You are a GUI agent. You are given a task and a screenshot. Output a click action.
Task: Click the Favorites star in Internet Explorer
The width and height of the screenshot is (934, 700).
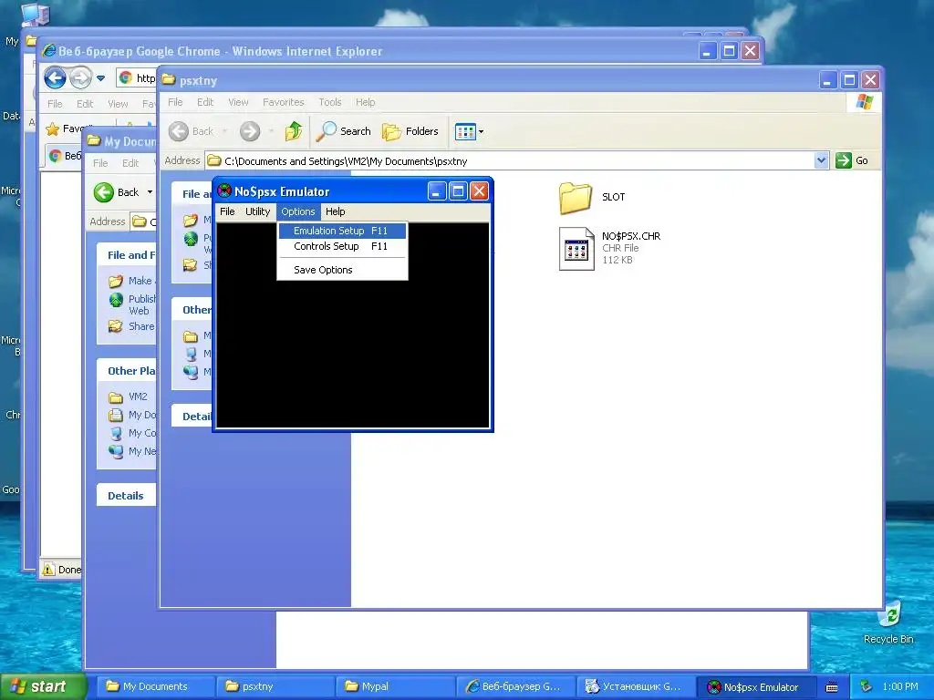tap(53, 129)
